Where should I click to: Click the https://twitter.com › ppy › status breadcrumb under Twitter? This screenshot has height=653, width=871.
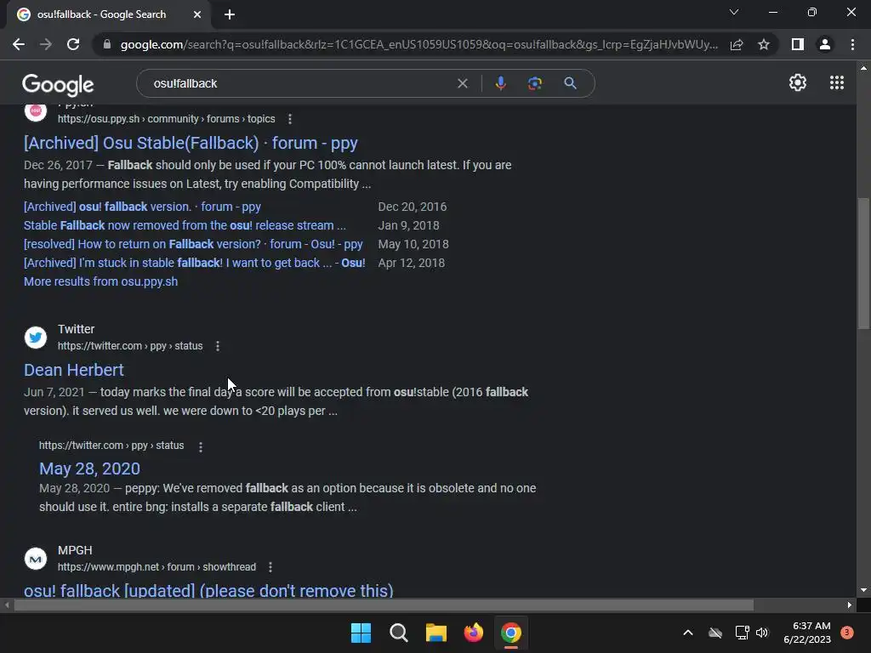tap(130, 346)
